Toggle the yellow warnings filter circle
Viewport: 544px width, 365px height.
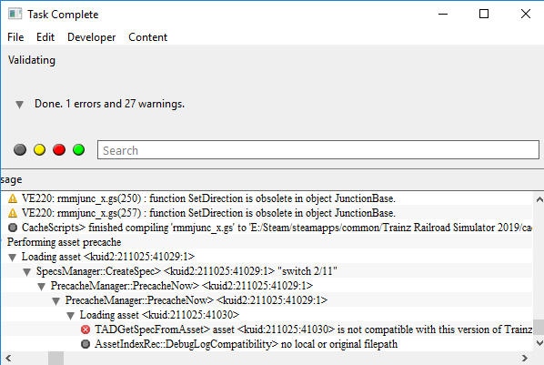39,150
